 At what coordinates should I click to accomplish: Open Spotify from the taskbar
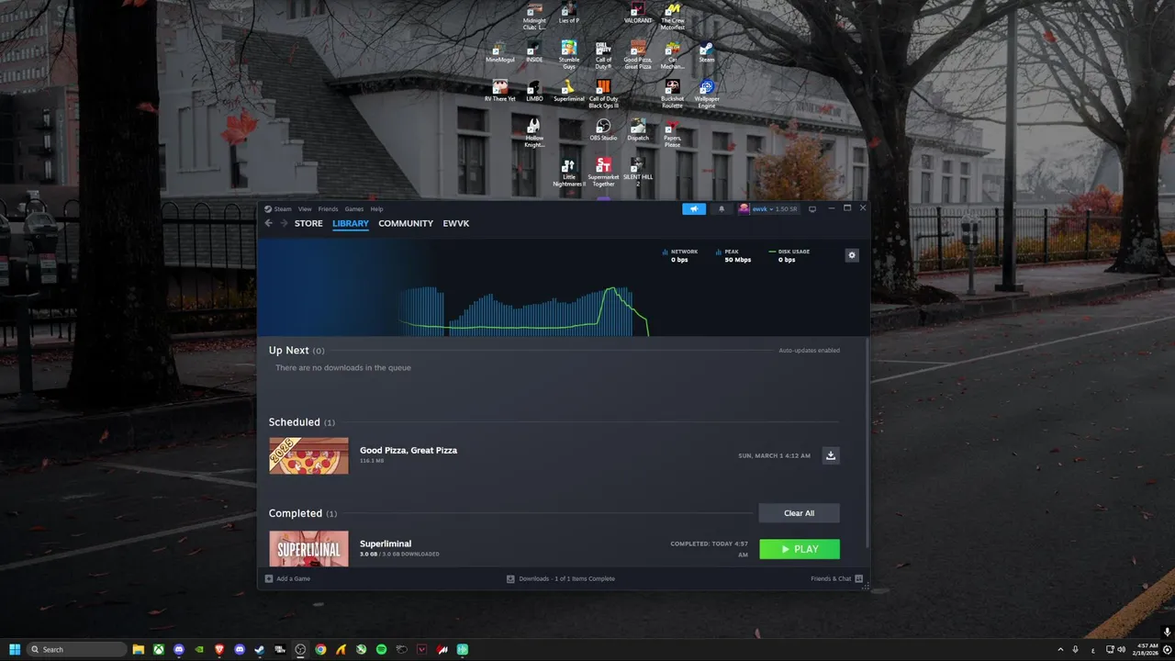tap(381, 649)
